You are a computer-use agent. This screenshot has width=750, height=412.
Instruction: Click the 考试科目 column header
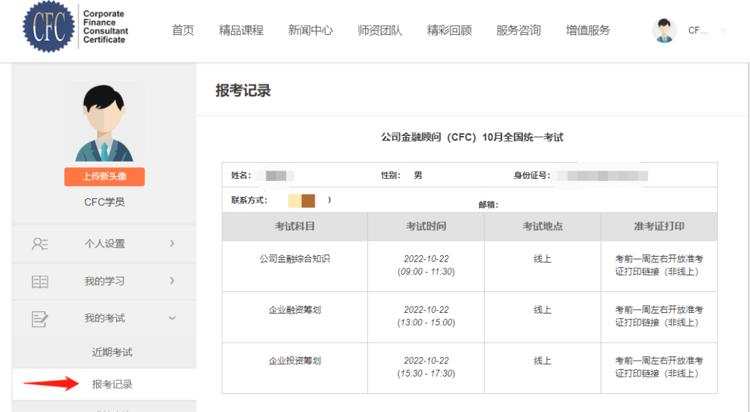pos(294,227)
